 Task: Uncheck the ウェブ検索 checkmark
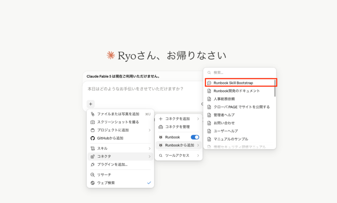149,183
